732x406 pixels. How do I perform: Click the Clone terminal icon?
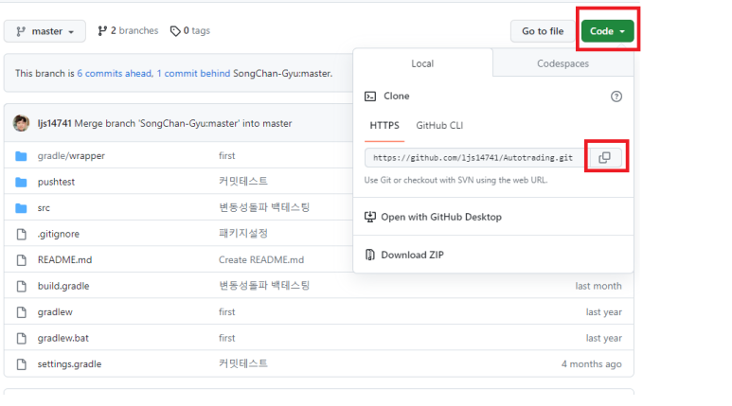click(x=370, y=97)
